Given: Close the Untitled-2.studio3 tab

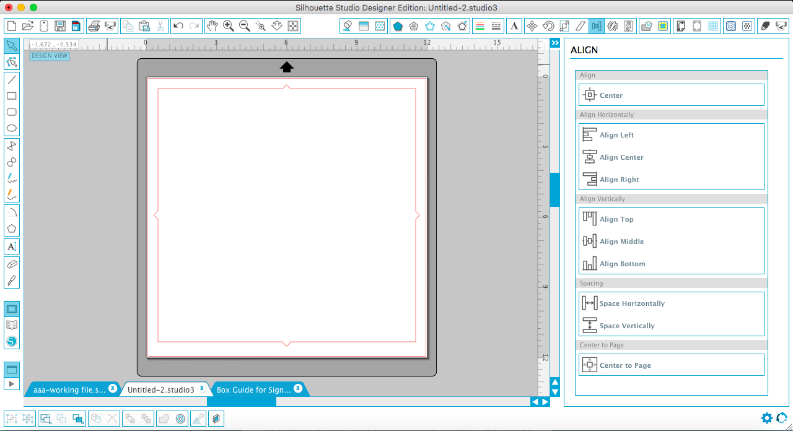Looking at the screenshot, I should (201, 388).
